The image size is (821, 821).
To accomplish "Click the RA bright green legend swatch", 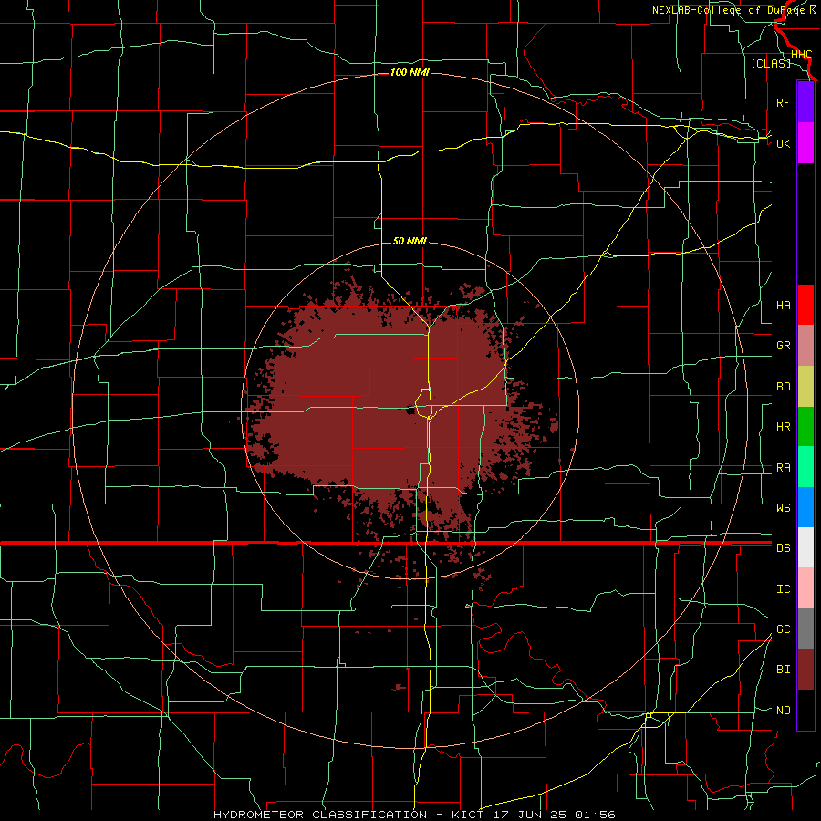I will [x=805, y=467].
